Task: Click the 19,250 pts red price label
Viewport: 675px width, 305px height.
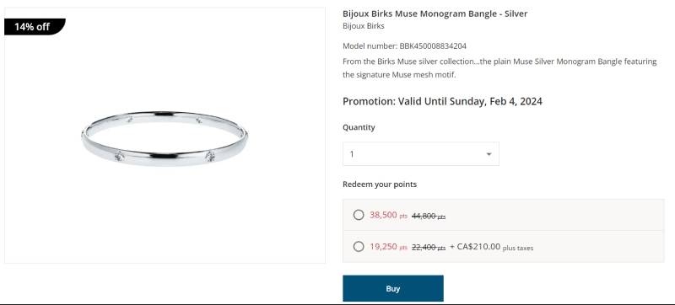Action: [388, 247]
